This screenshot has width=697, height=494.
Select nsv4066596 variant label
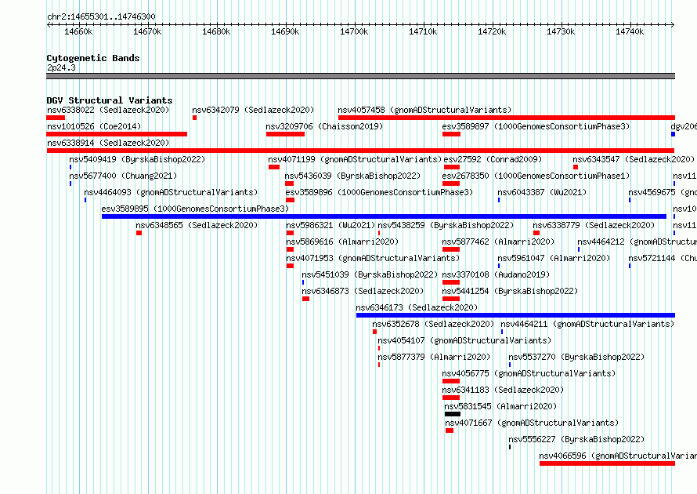pos(618,456)
